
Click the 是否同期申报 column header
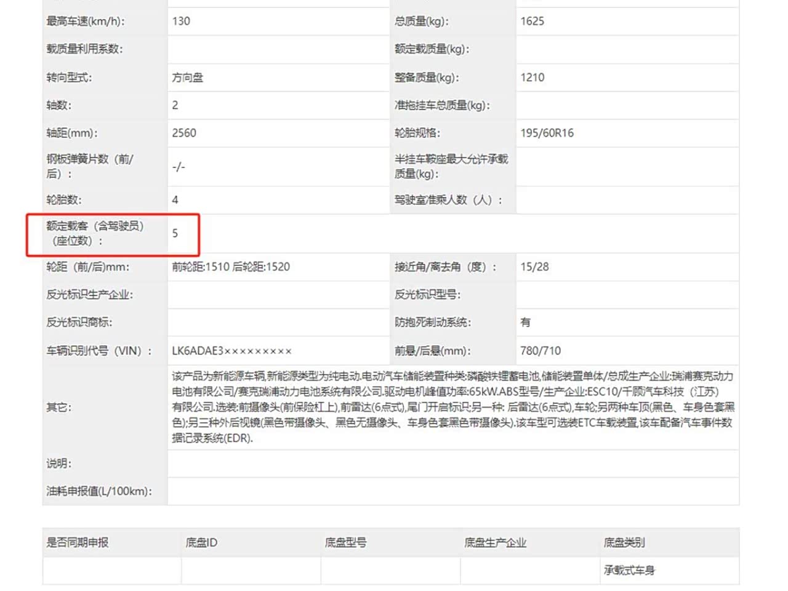(x=78, y=542)
